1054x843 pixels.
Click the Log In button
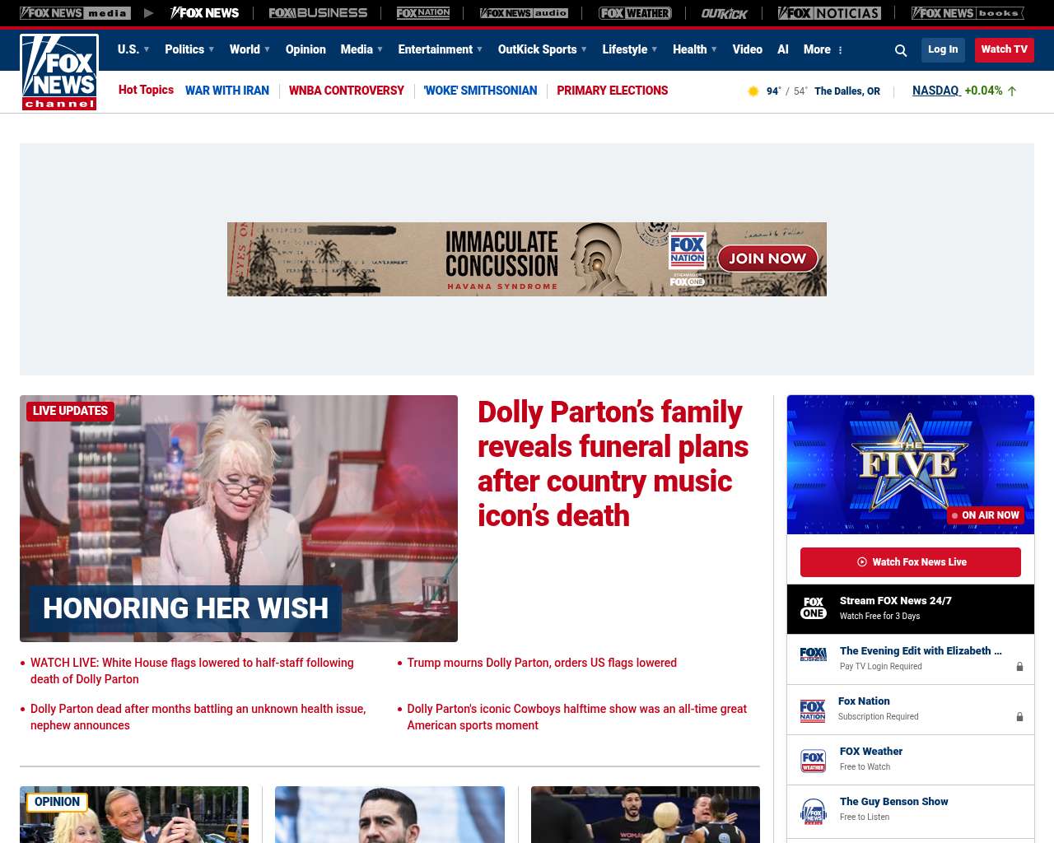point(943,49)
